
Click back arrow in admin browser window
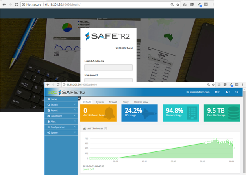48,84
